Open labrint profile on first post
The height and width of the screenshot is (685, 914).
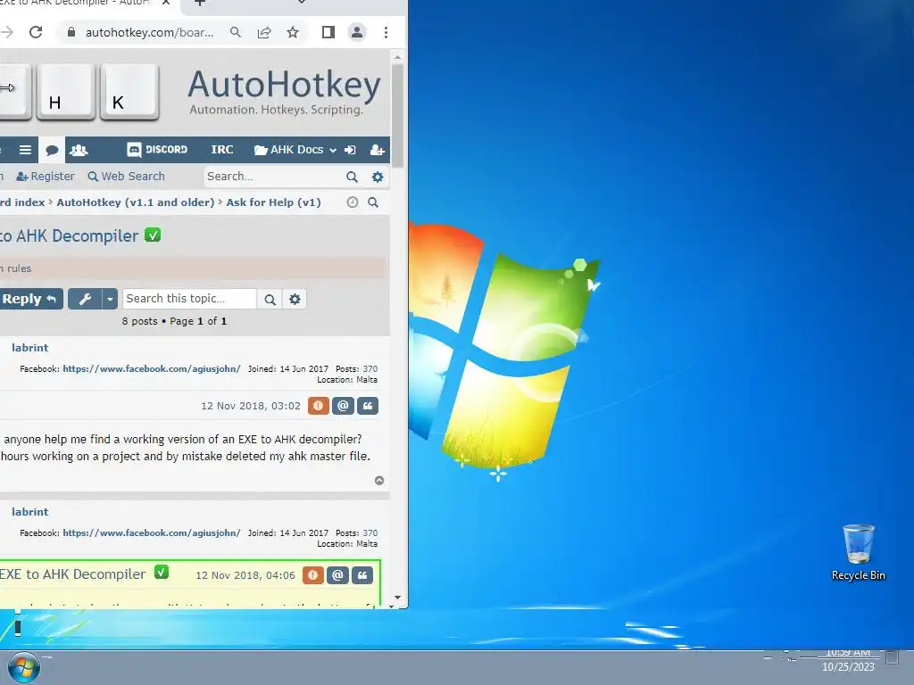click(x=29, y=348)
